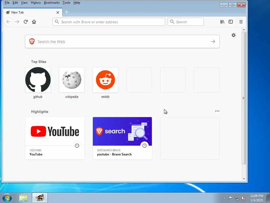Image resolution: width=270 pixels, height=203 pixels.
Task: Click the reddit label under its tile
Action: click(105, 97)
